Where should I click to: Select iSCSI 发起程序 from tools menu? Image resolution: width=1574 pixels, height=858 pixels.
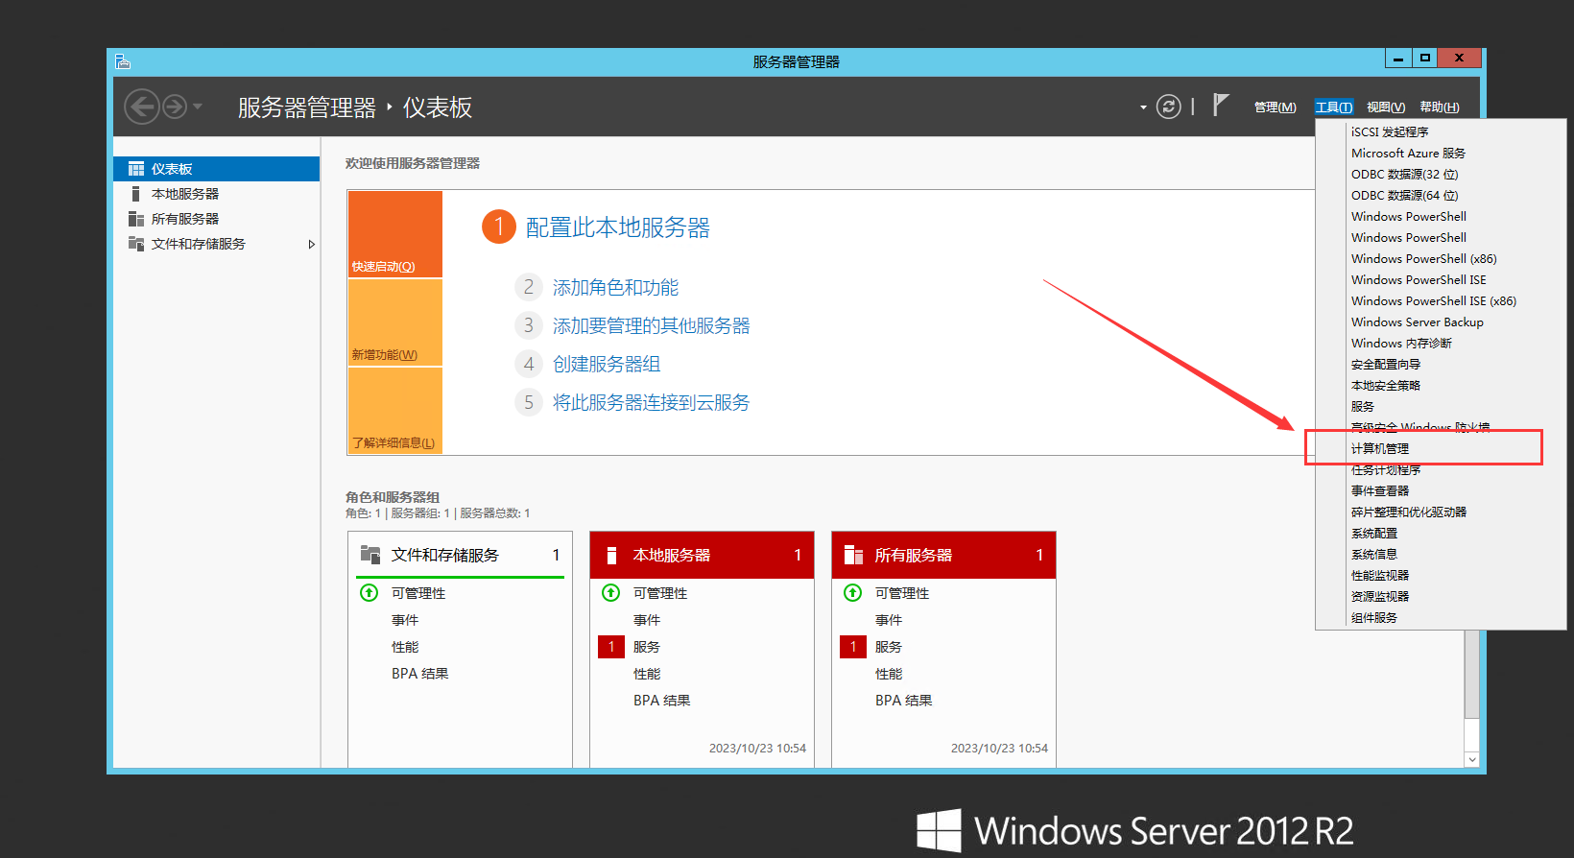1390,132
